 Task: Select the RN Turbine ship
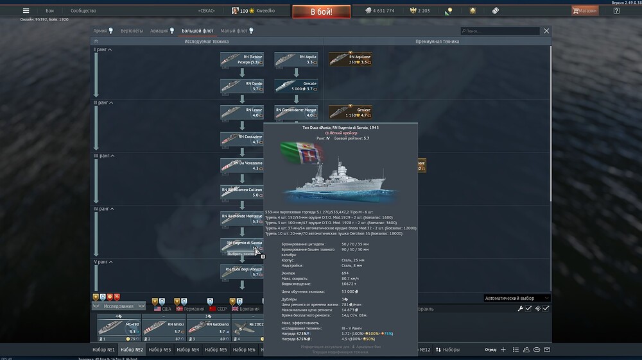coord(242,60)
